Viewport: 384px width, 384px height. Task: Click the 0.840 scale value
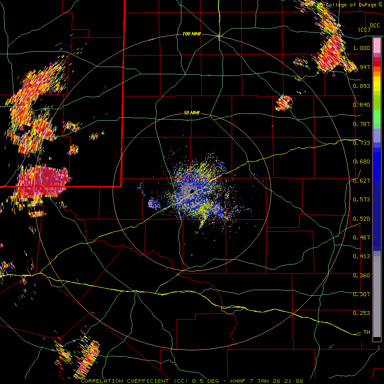[361, 105]
